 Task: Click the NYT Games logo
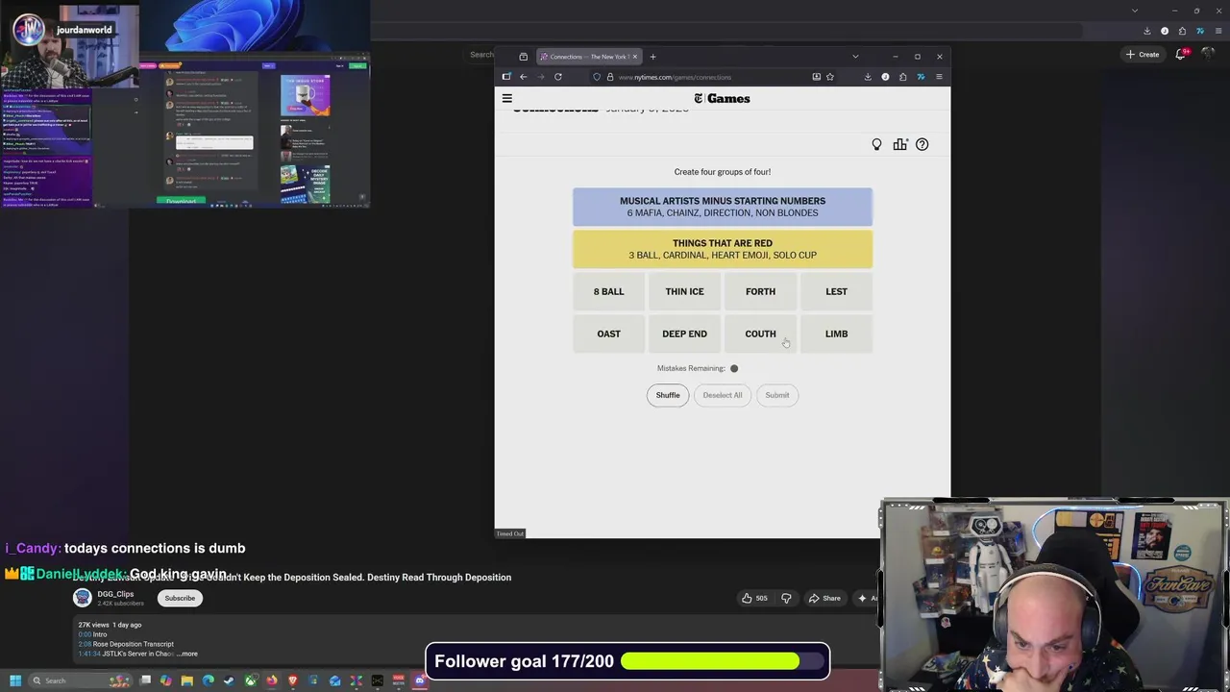click(722, 98)
